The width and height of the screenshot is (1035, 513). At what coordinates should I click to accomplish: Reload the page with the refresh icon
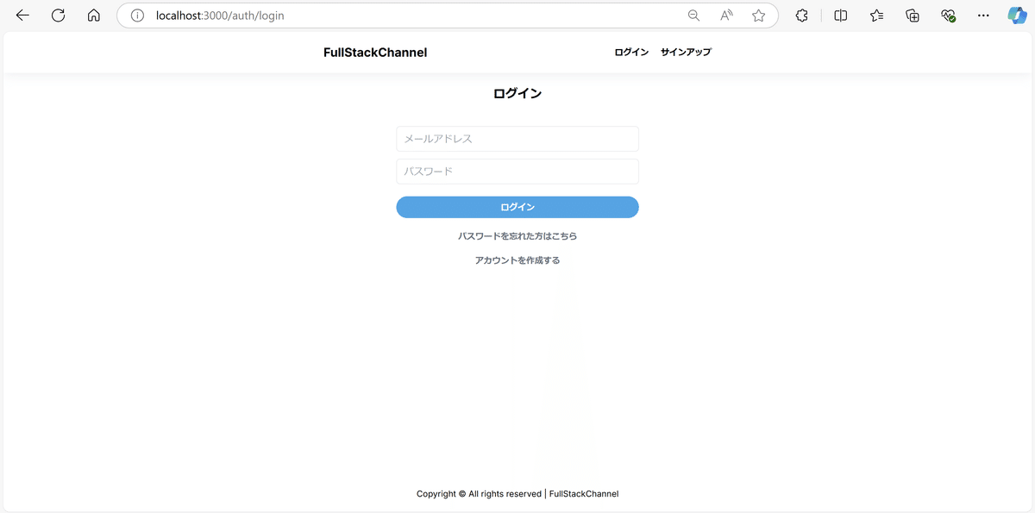click(59, 16)
